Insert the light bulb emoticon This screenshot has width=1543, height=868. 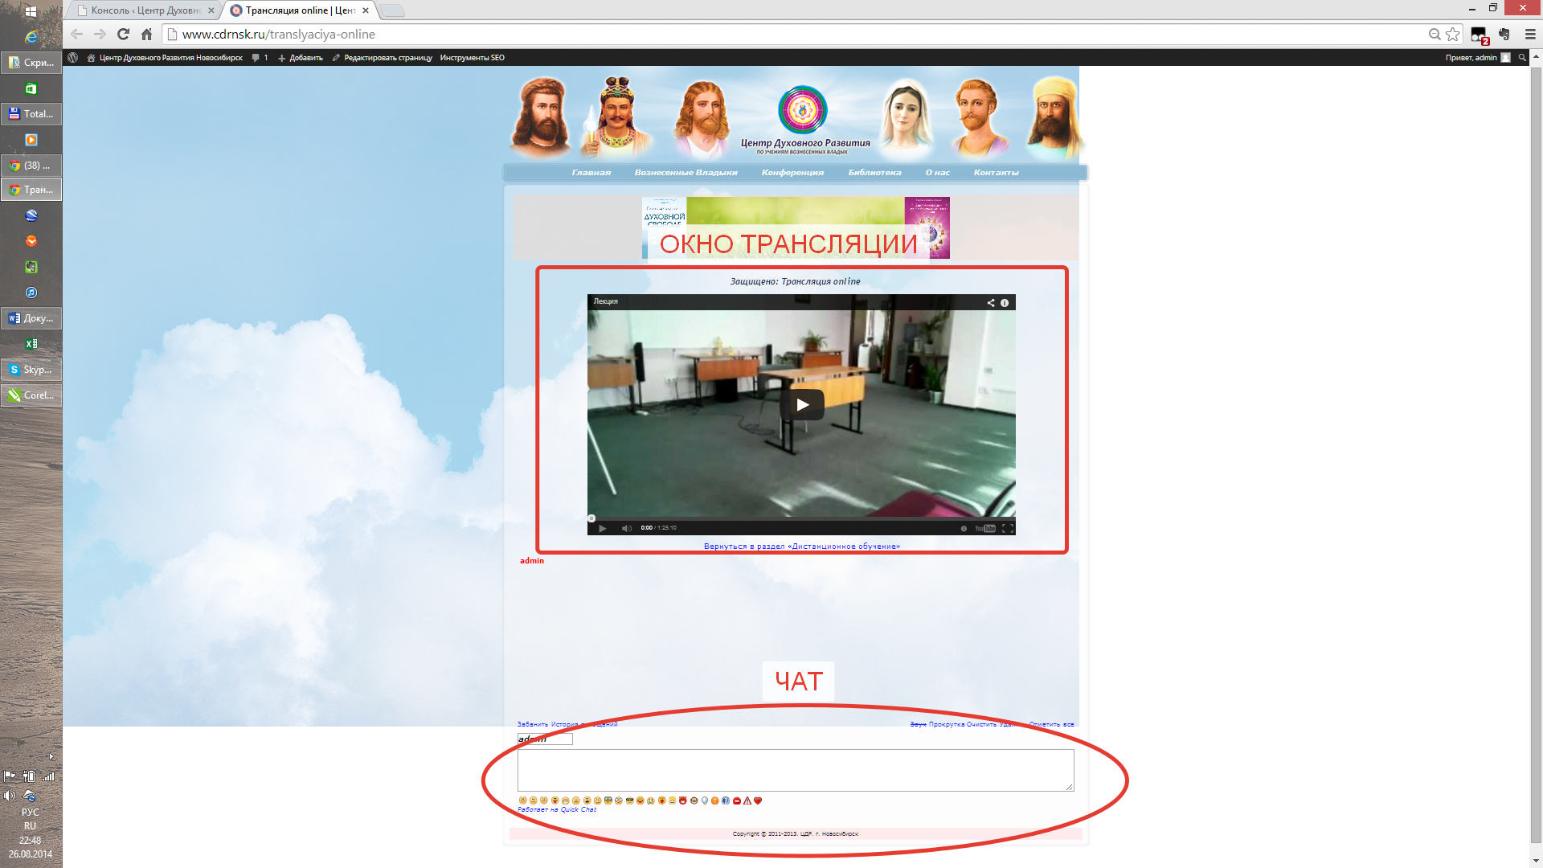coord(705,800)
